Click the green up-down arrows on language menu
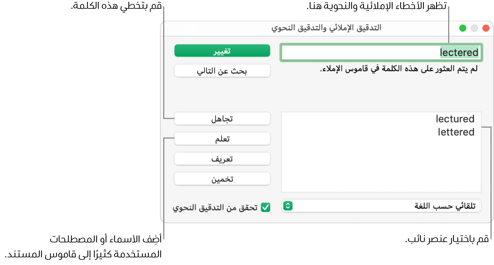494x265 pixels. (x=287, y=206)
